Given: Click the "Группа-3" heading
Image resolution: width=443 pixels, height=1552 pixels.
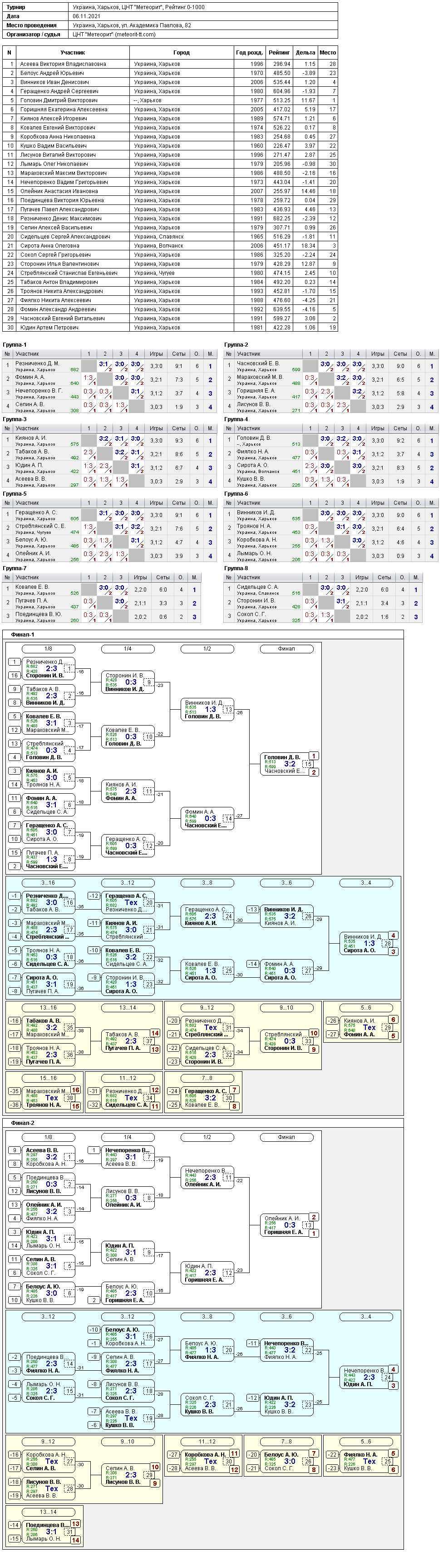Looking at the screenshot, I should (x=15, y=419).
